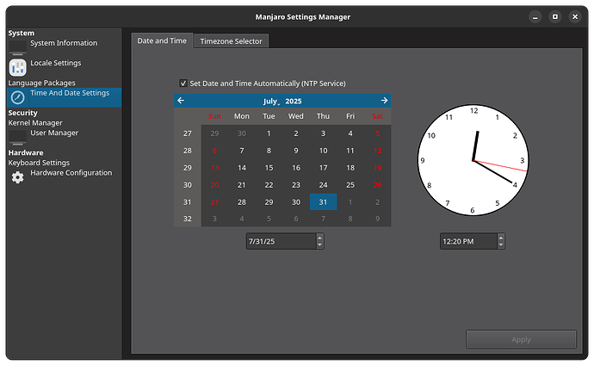The height and width of the screenshot is (365, 594).
Task: Open System Information monitor icon
Action: [x=18, y=47]
